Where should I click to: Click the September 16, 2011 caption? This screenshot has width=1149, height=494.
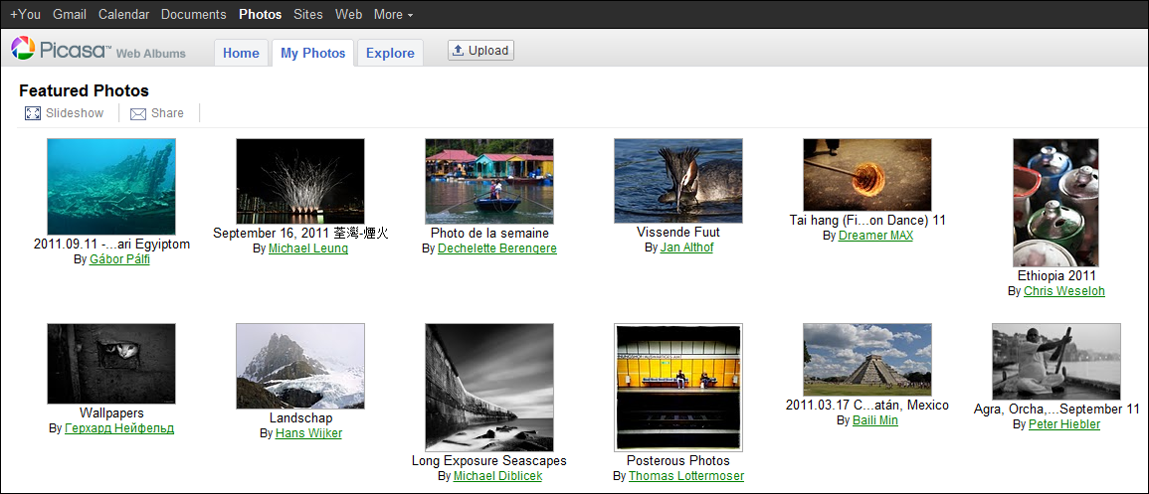[300, 234]
